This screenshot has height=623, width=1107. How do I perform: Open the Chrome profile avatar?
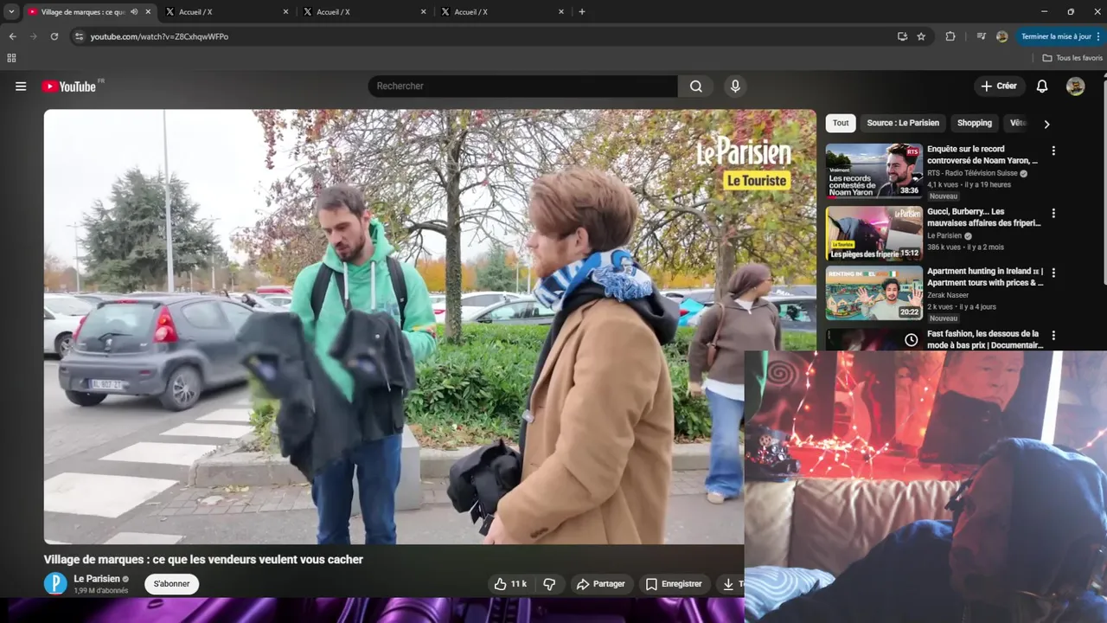[1001, 36]
